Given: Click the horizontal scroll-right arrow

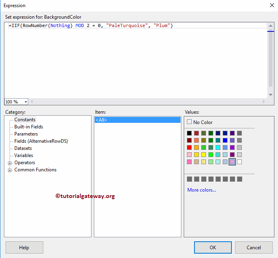Looking at the screenshot, I should coord(264,101).
